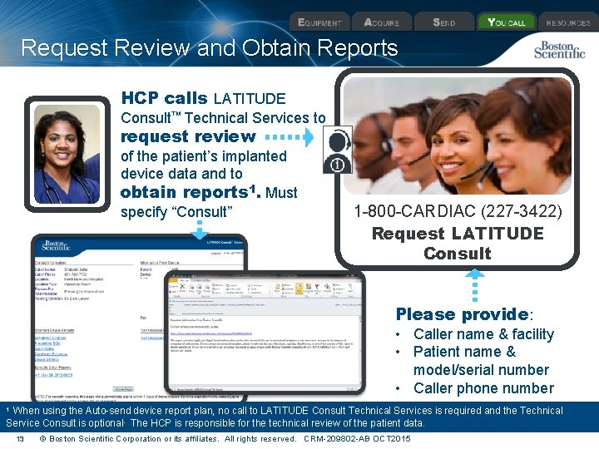This screenshot has height=449, width=599.
Task: Open the Resources tab
Action: [568, 22]
